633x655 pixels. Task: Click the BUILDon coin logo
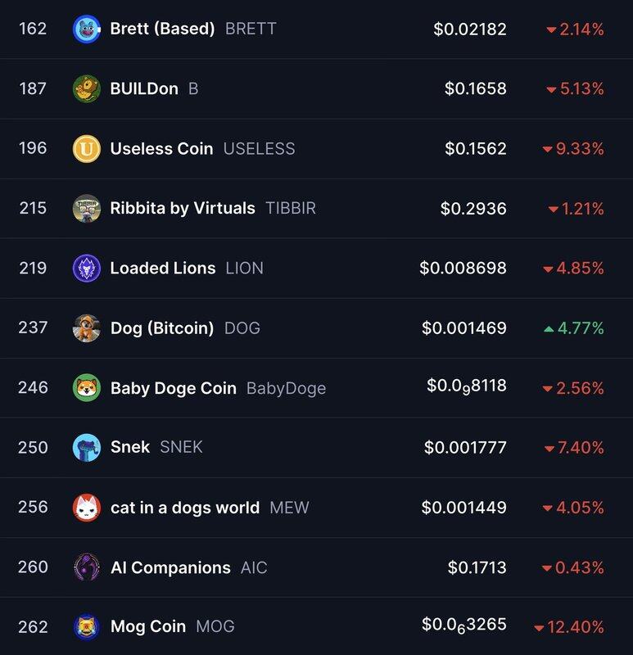(87, 88)
